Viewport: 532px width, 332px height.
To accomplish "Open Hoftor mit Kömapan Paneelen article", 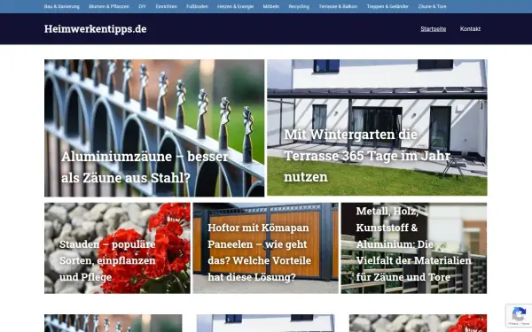I will [266, 248].
